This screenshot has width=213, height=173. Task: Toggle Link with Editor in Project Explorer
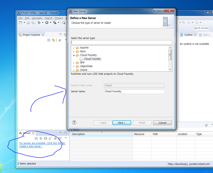pos(53,40)
